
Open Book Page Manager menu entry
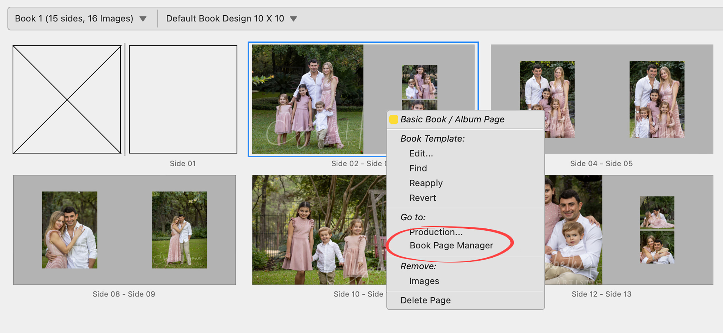451,245
